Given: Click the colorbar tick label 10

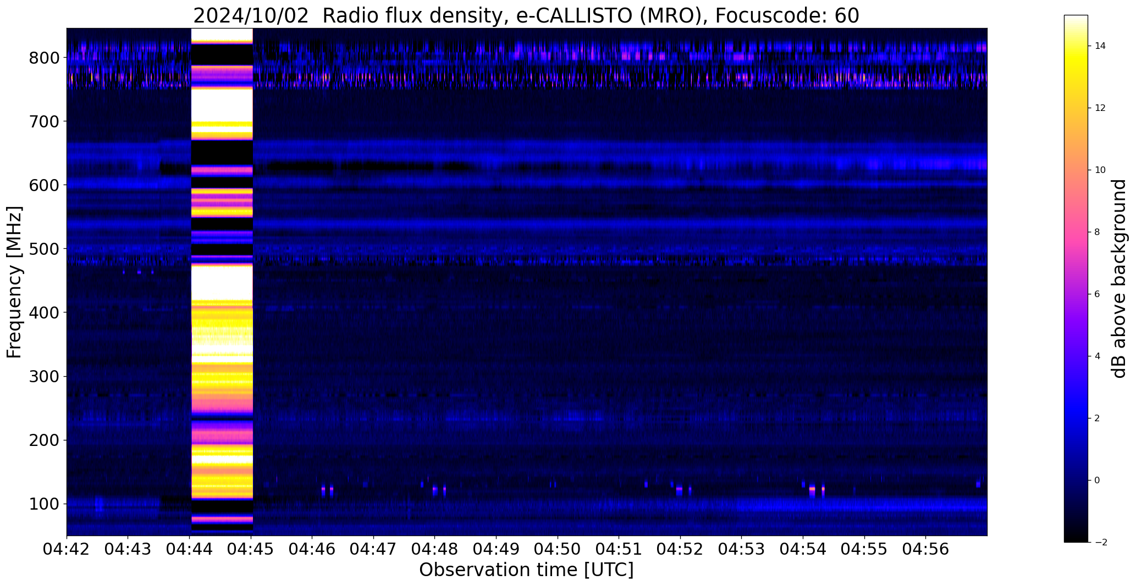Looking at the screenshot, I should 1100,170.
